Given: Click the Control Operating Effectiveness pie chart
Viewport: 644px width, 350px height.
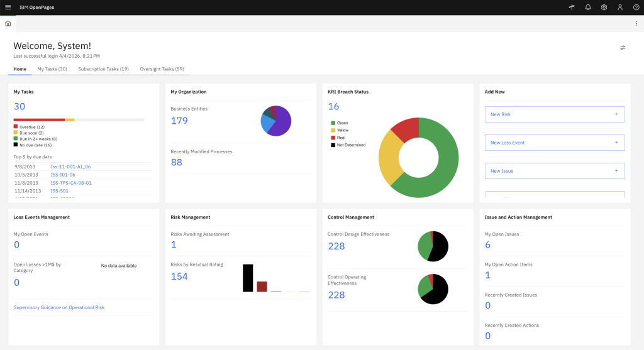Looking at the screenshot, I should [x=433, y=289].
